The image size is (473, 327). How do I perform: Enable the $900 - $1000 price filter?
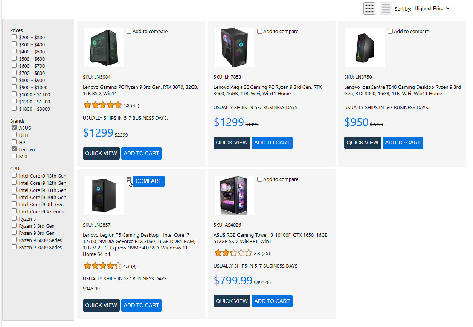point(14,87)
